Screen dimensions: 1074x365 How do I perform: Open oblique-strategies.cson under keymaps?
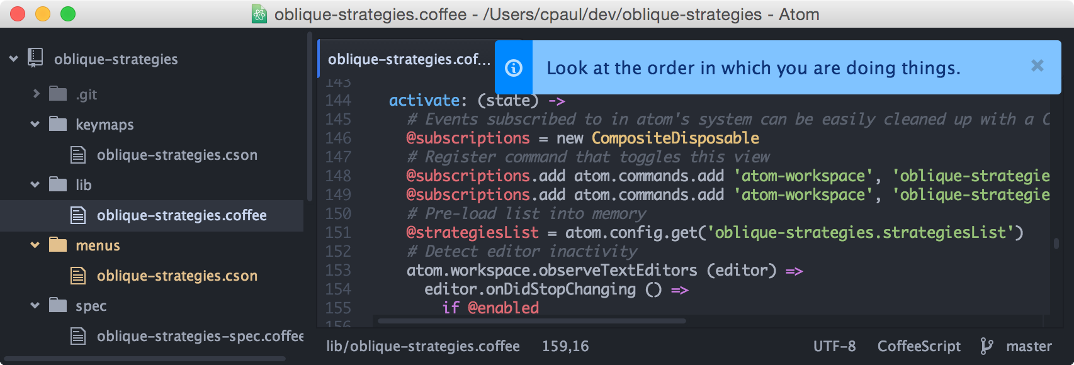(x=177, y=155)
